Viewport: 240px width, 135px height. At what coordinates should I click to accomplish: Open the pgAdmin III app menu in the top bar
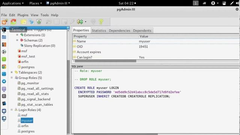58,3
